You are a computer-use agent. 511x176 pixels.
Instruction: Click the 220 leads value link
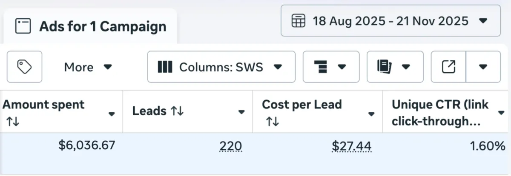click(231, 146)
